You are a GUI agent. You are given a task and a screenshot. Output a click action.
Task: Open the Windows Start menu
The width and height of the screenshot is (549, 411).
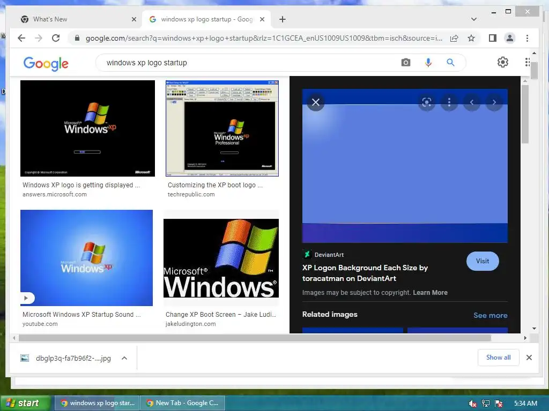[x=25, y=403]
